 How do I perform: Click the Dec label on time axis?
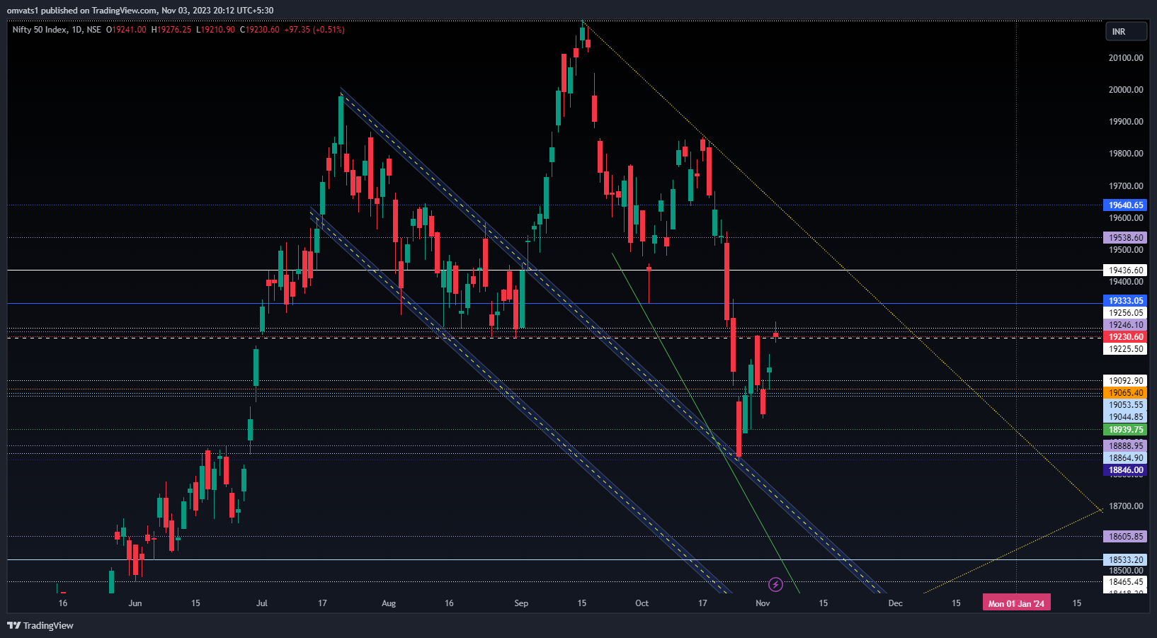pos(896,603)
